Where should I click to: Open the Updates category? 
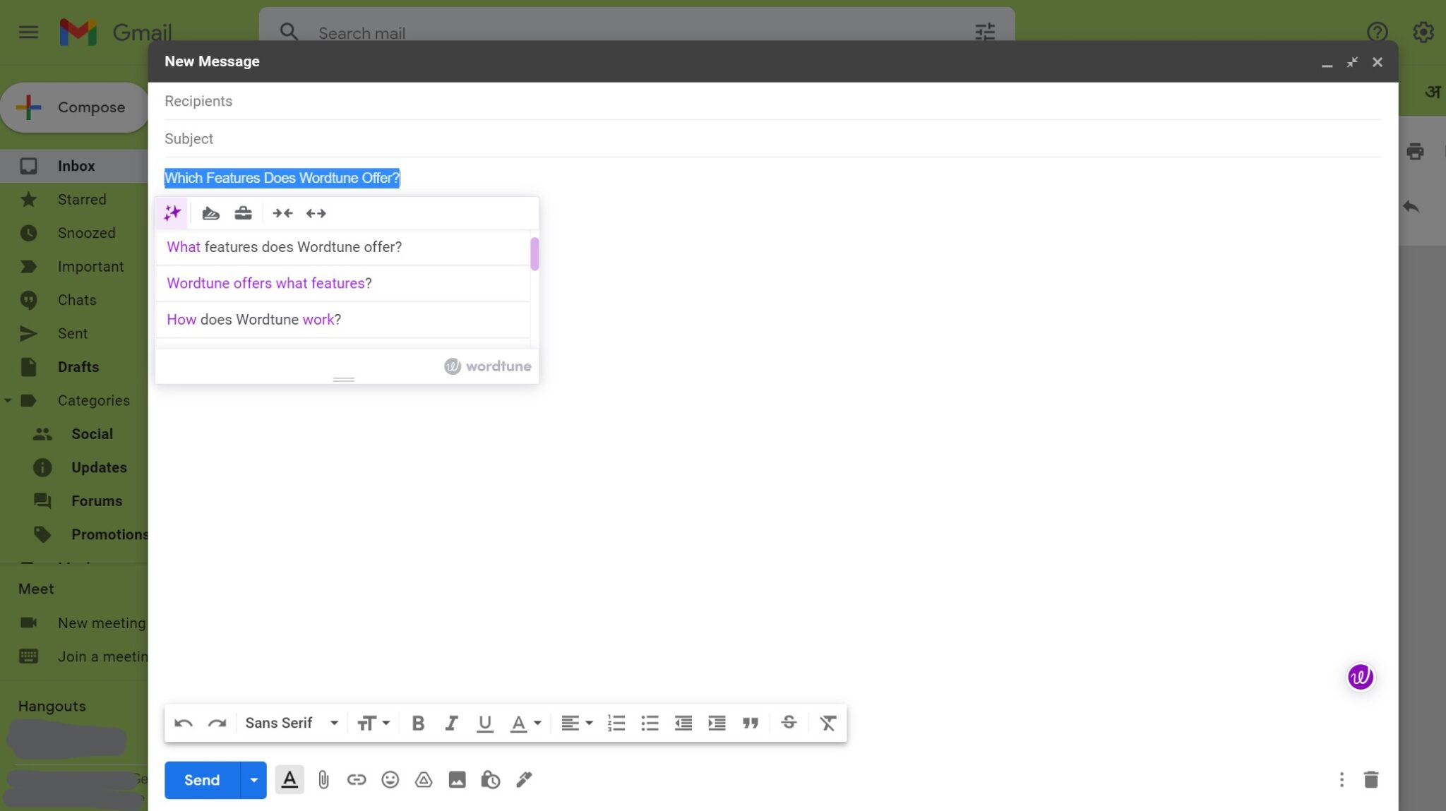pyautogui.click(x=98, y=467)
